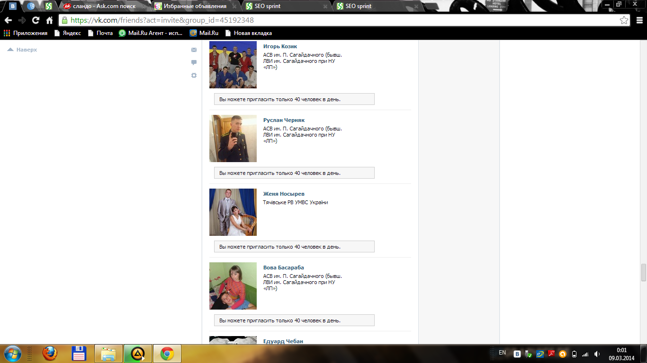
Task: Click invite limit message under Игорь Козик
Action: 294,99
